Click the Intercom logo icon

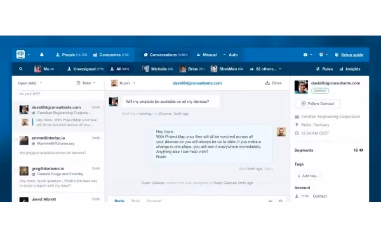(x=21, y=54)
